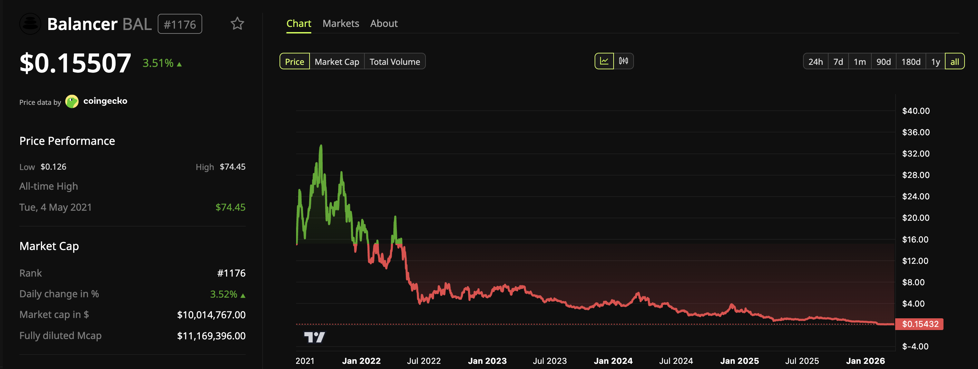
Task: Select the Price chart metric
Action: [x=295, y=61]
